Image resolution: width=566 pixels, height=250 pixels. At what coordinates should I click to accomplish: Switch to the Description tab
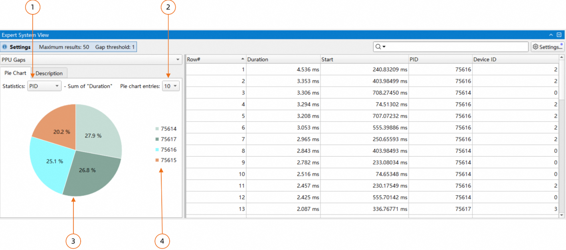pyautogui.click(x=49, y=73)
